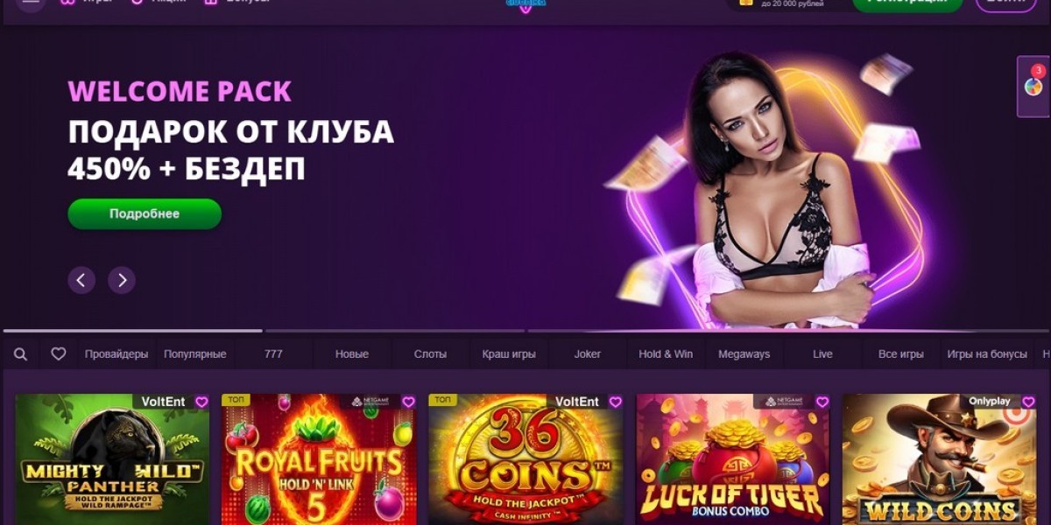Favorite the Royal Fruits 5 game
This screenshot has width=1051, height=525.
click(x=408, y=402)
